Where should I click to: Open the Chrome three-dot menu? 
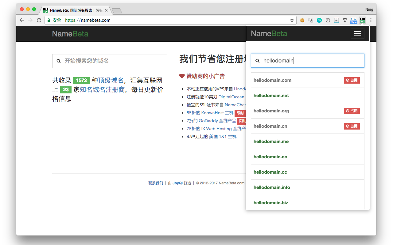[x=371, y=20]
